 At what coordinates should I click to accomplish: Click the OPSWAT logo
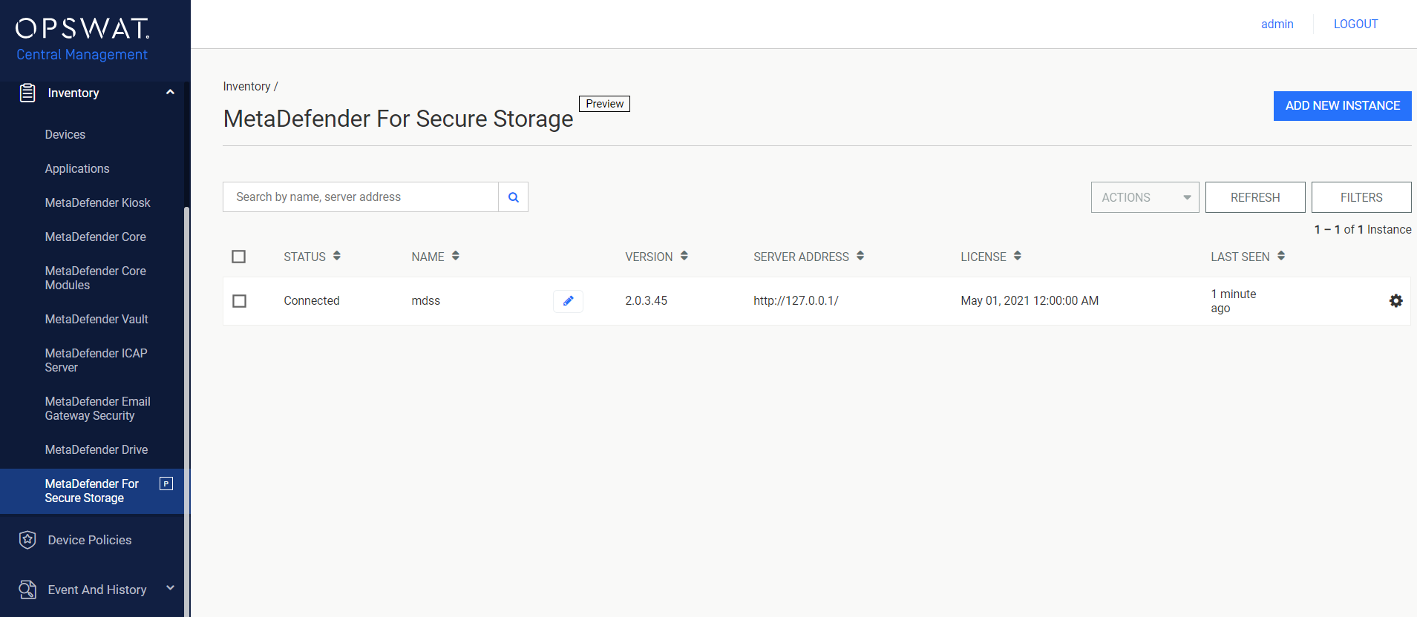click(82, 28)
